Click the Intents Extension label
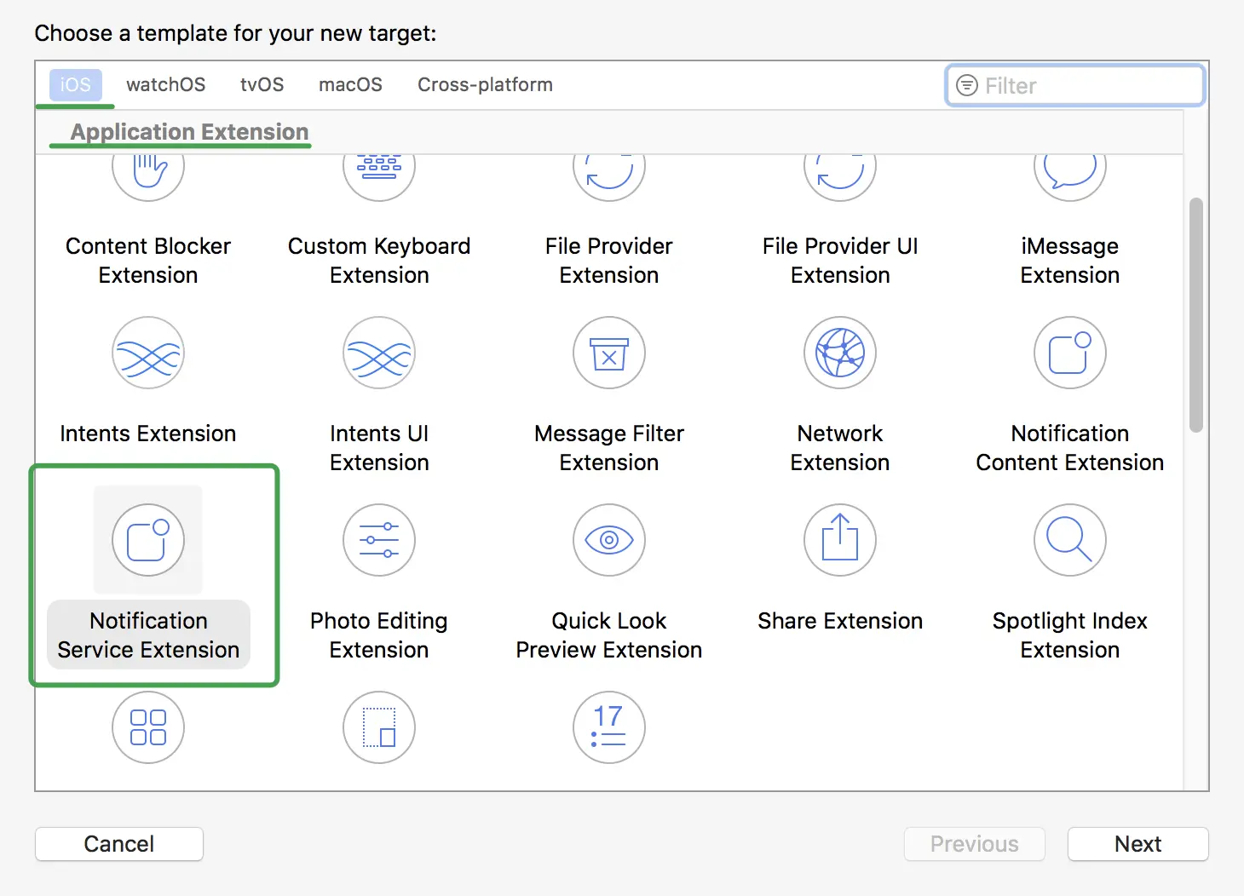Screen dimensions: 1244x896 (x=148, y=434)
